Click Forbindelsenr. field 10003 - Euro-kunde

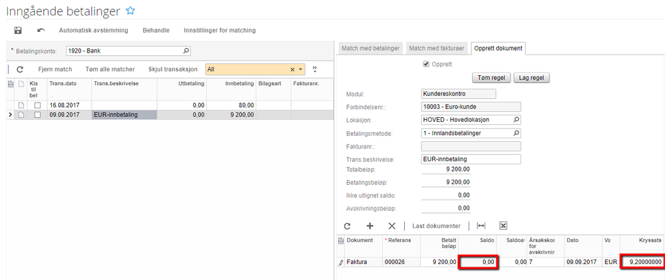pos(471,107)
